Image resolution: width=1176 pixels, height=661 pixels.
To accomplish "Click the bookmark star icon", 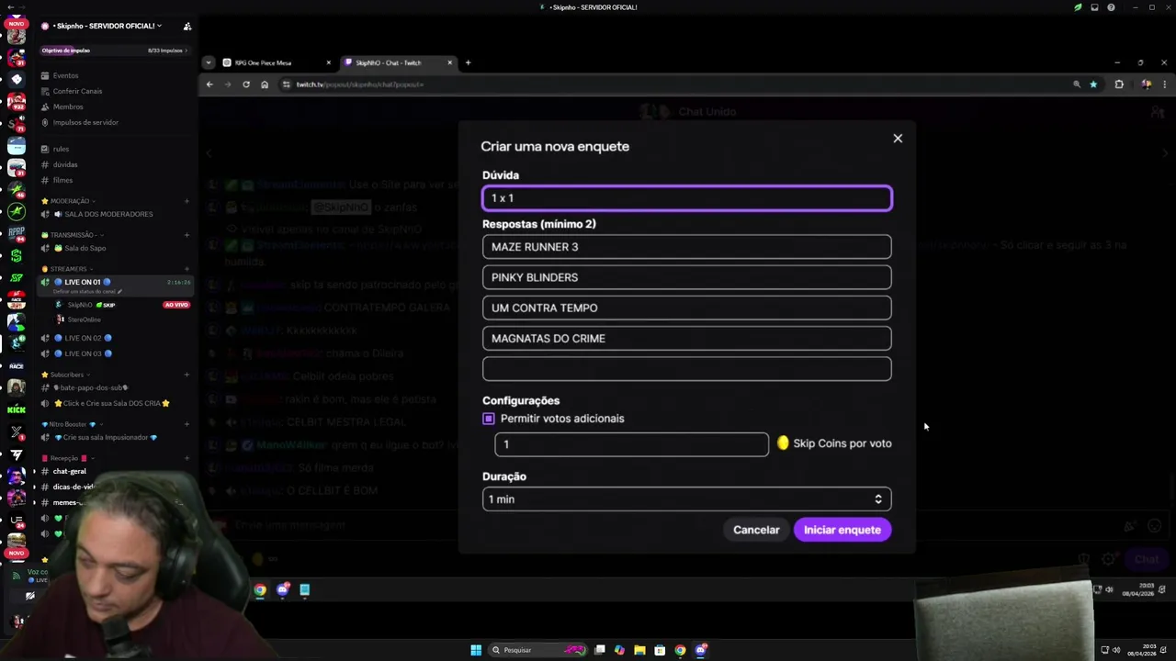I will (x=1093, y=84).
